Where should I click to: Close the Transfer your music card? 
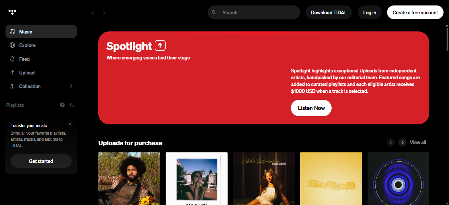(70, 124)
